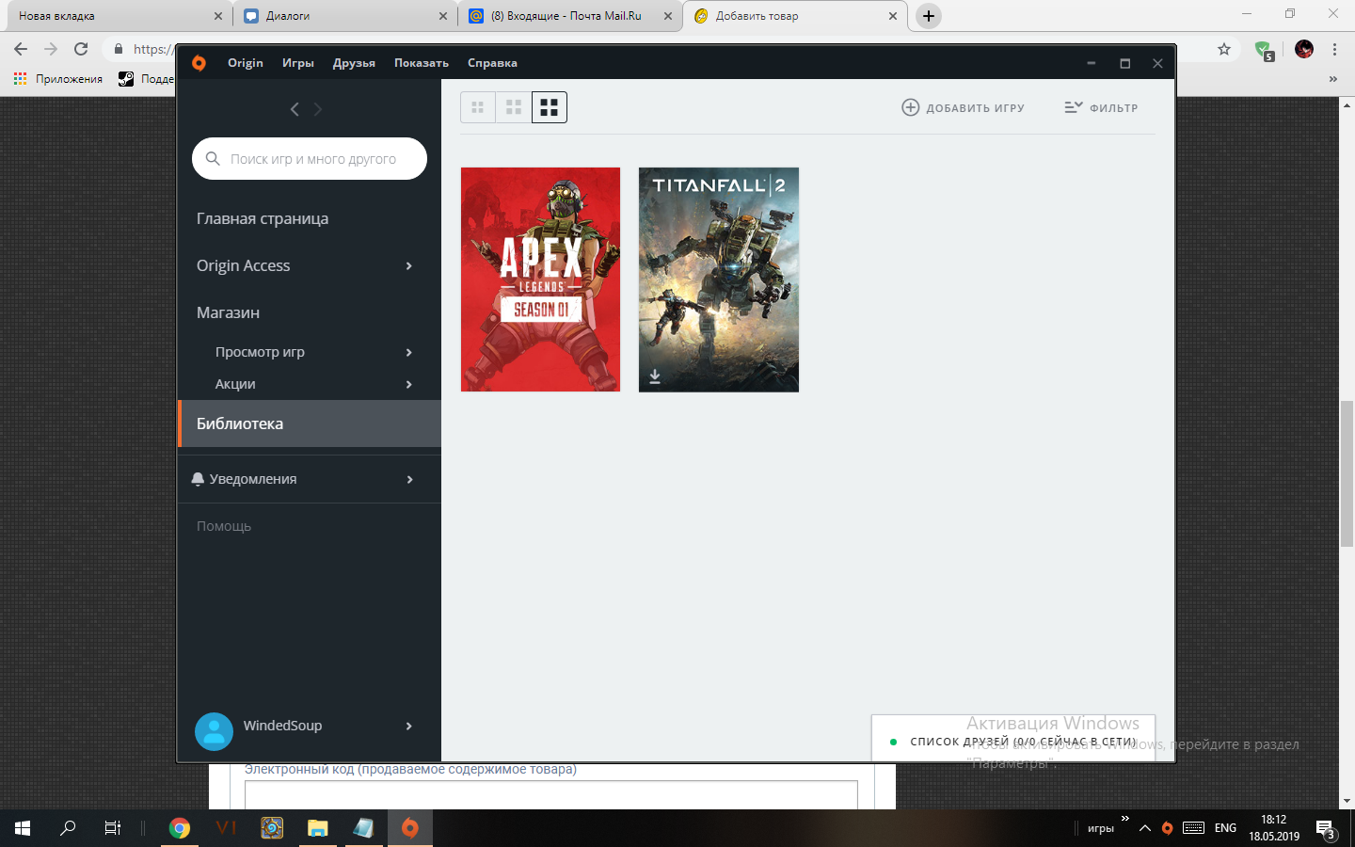Open a new Chrome tab with plus button
This screenshot has height=847, width=1355.
point(929,16)
